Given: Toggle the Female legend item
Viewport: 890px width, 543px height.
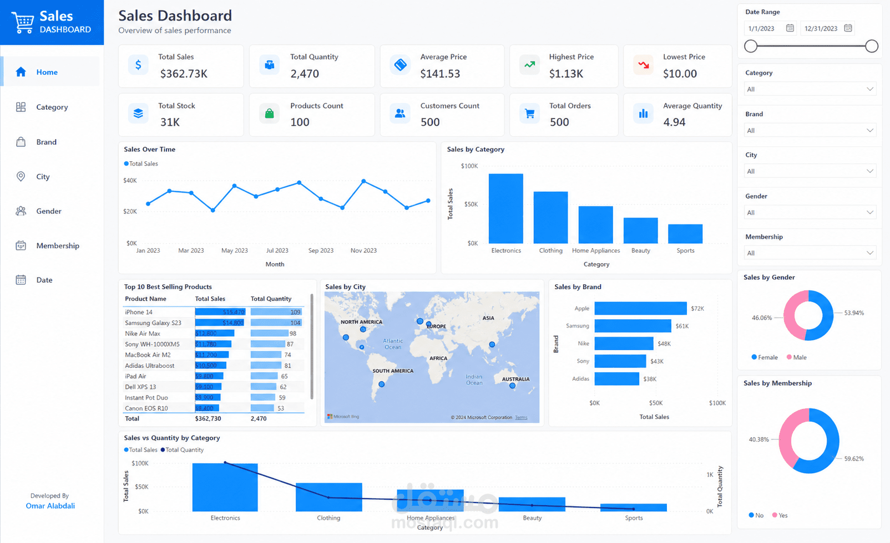Looking at the screenshot, I should coord(765,357).
